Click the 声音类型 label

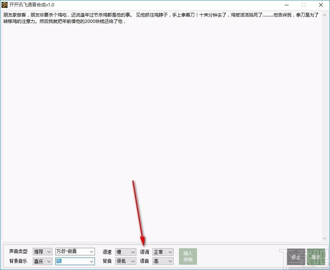click(x=18, y=251)
